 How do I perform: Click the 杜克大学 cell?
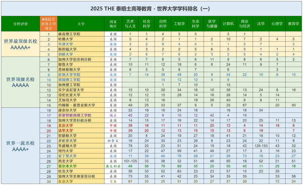(81, 171)
